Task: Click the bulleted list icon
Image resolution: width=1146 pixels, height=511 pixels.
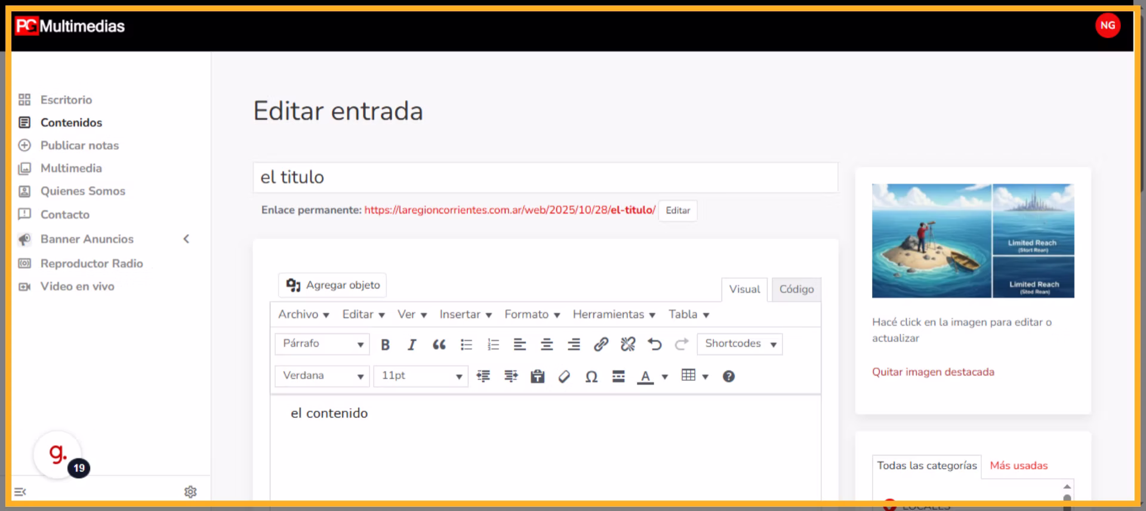Action: click(466, 344)
